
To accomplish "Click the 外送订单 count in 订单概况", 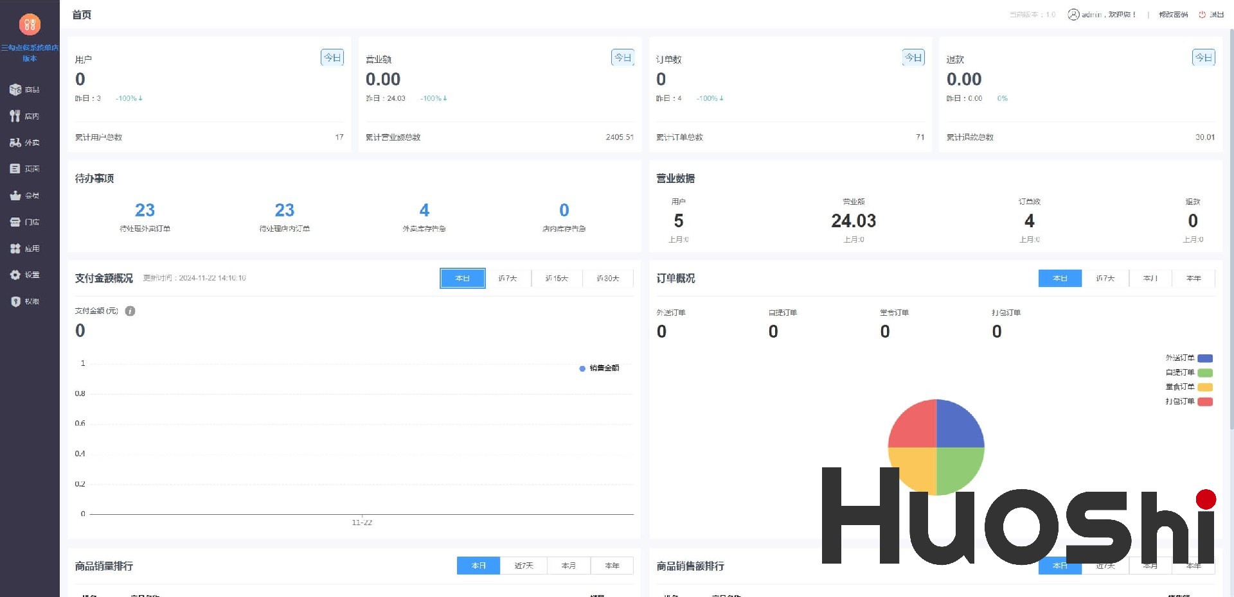I will coord(662,332).
